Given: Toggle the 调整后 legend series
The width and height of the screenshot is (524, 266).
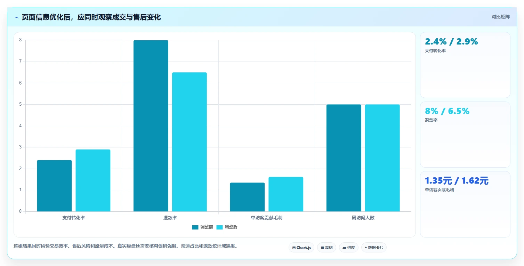Looking at the screenshot, I should coord(227,227).
